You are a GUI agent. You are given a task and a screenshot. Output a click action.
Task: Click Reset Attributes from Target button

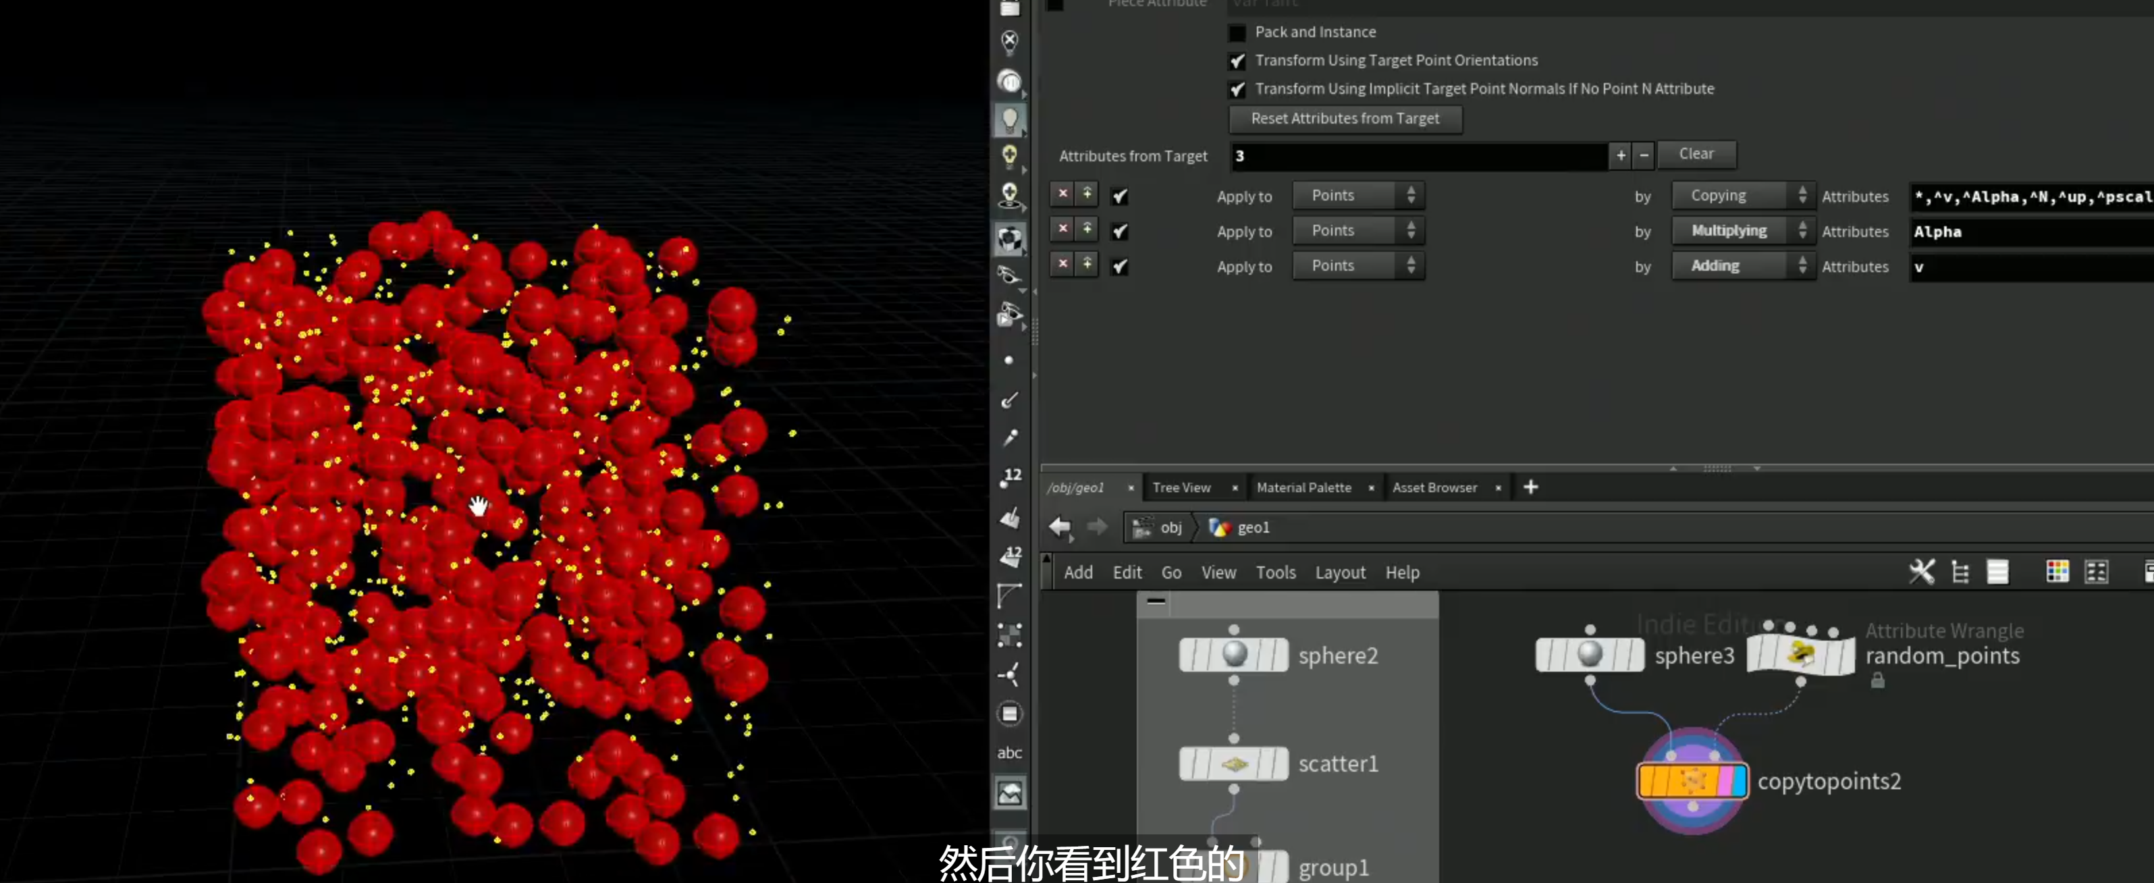point(1345,119)
